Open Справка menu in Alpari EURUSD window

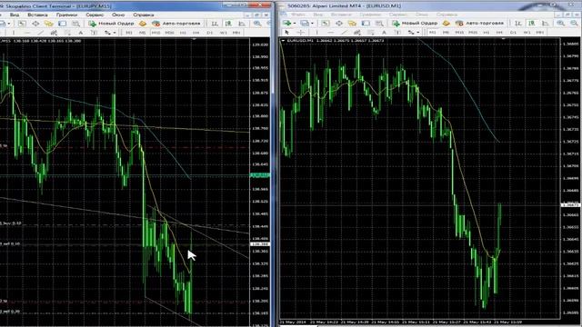tap(447, 15)
